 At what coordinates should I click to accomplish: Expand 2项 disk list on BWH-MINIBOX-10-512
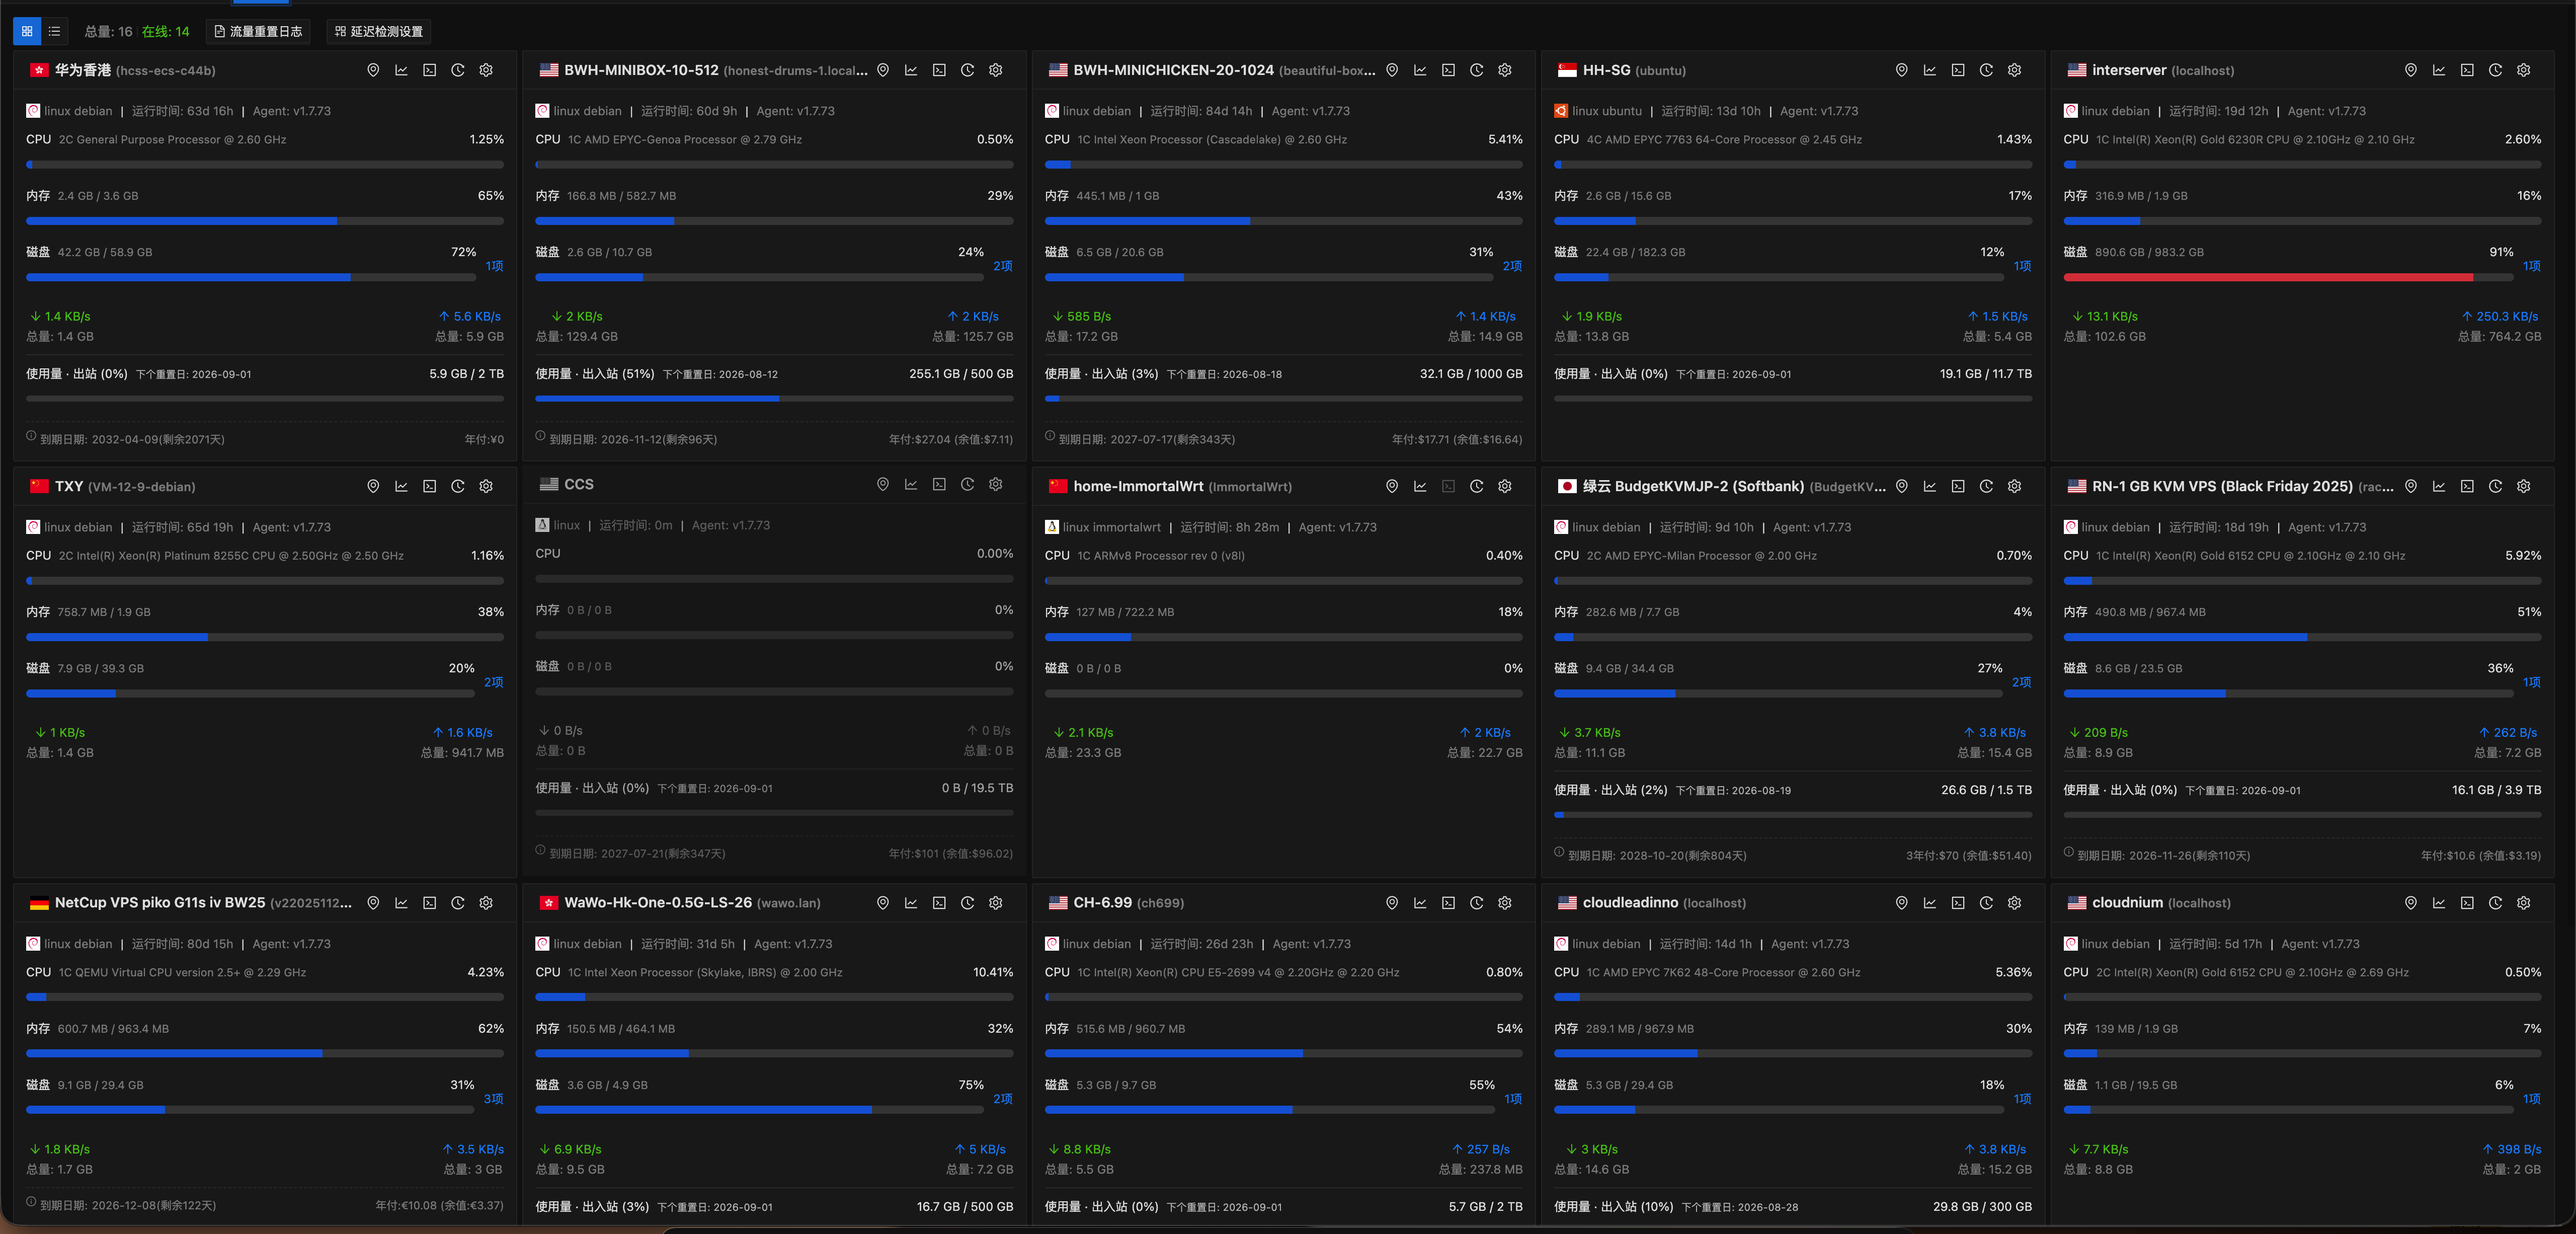pyautogui.click(x=1003, y=266)
